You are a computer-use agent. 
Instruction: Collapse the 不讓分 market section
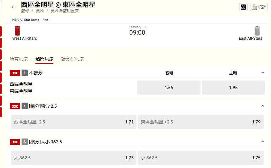click(263, 73)
